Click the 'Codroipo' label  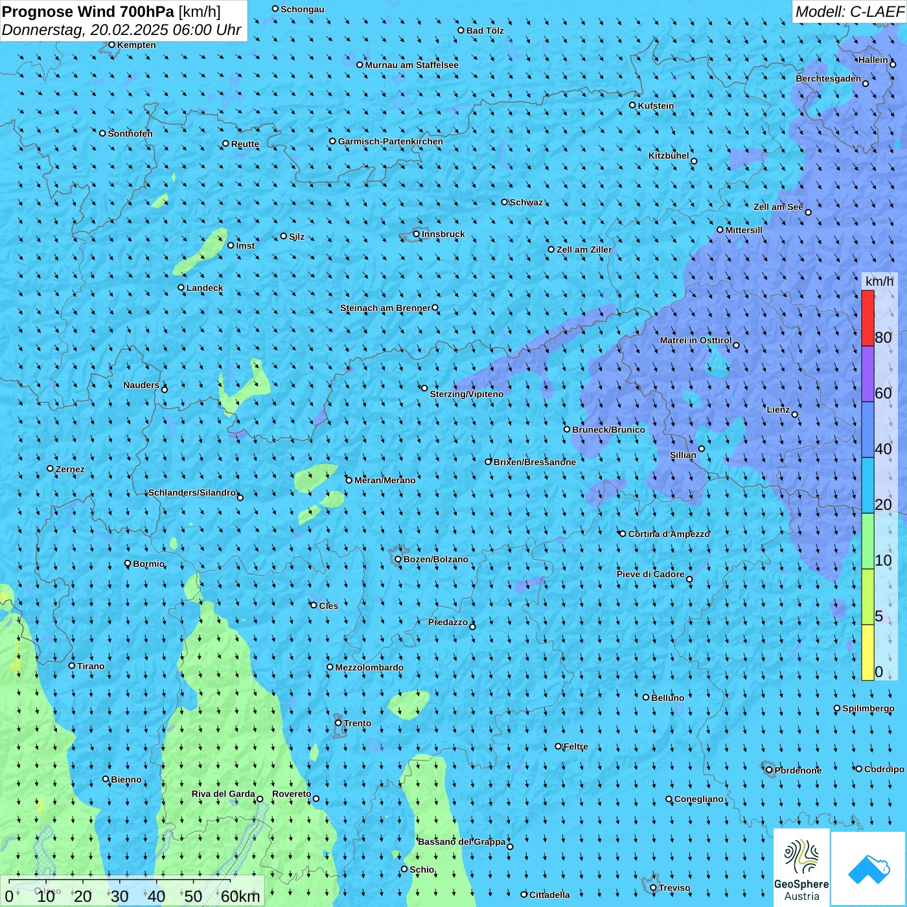(884, 769)
